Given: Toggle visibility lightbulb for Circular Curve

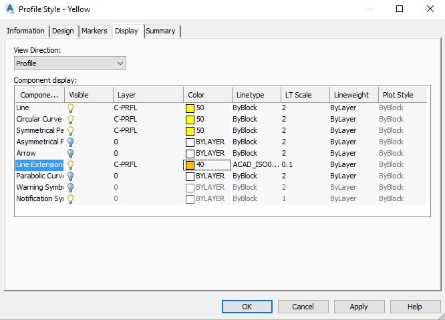Looking at the screenshot, I should (70, 120).
